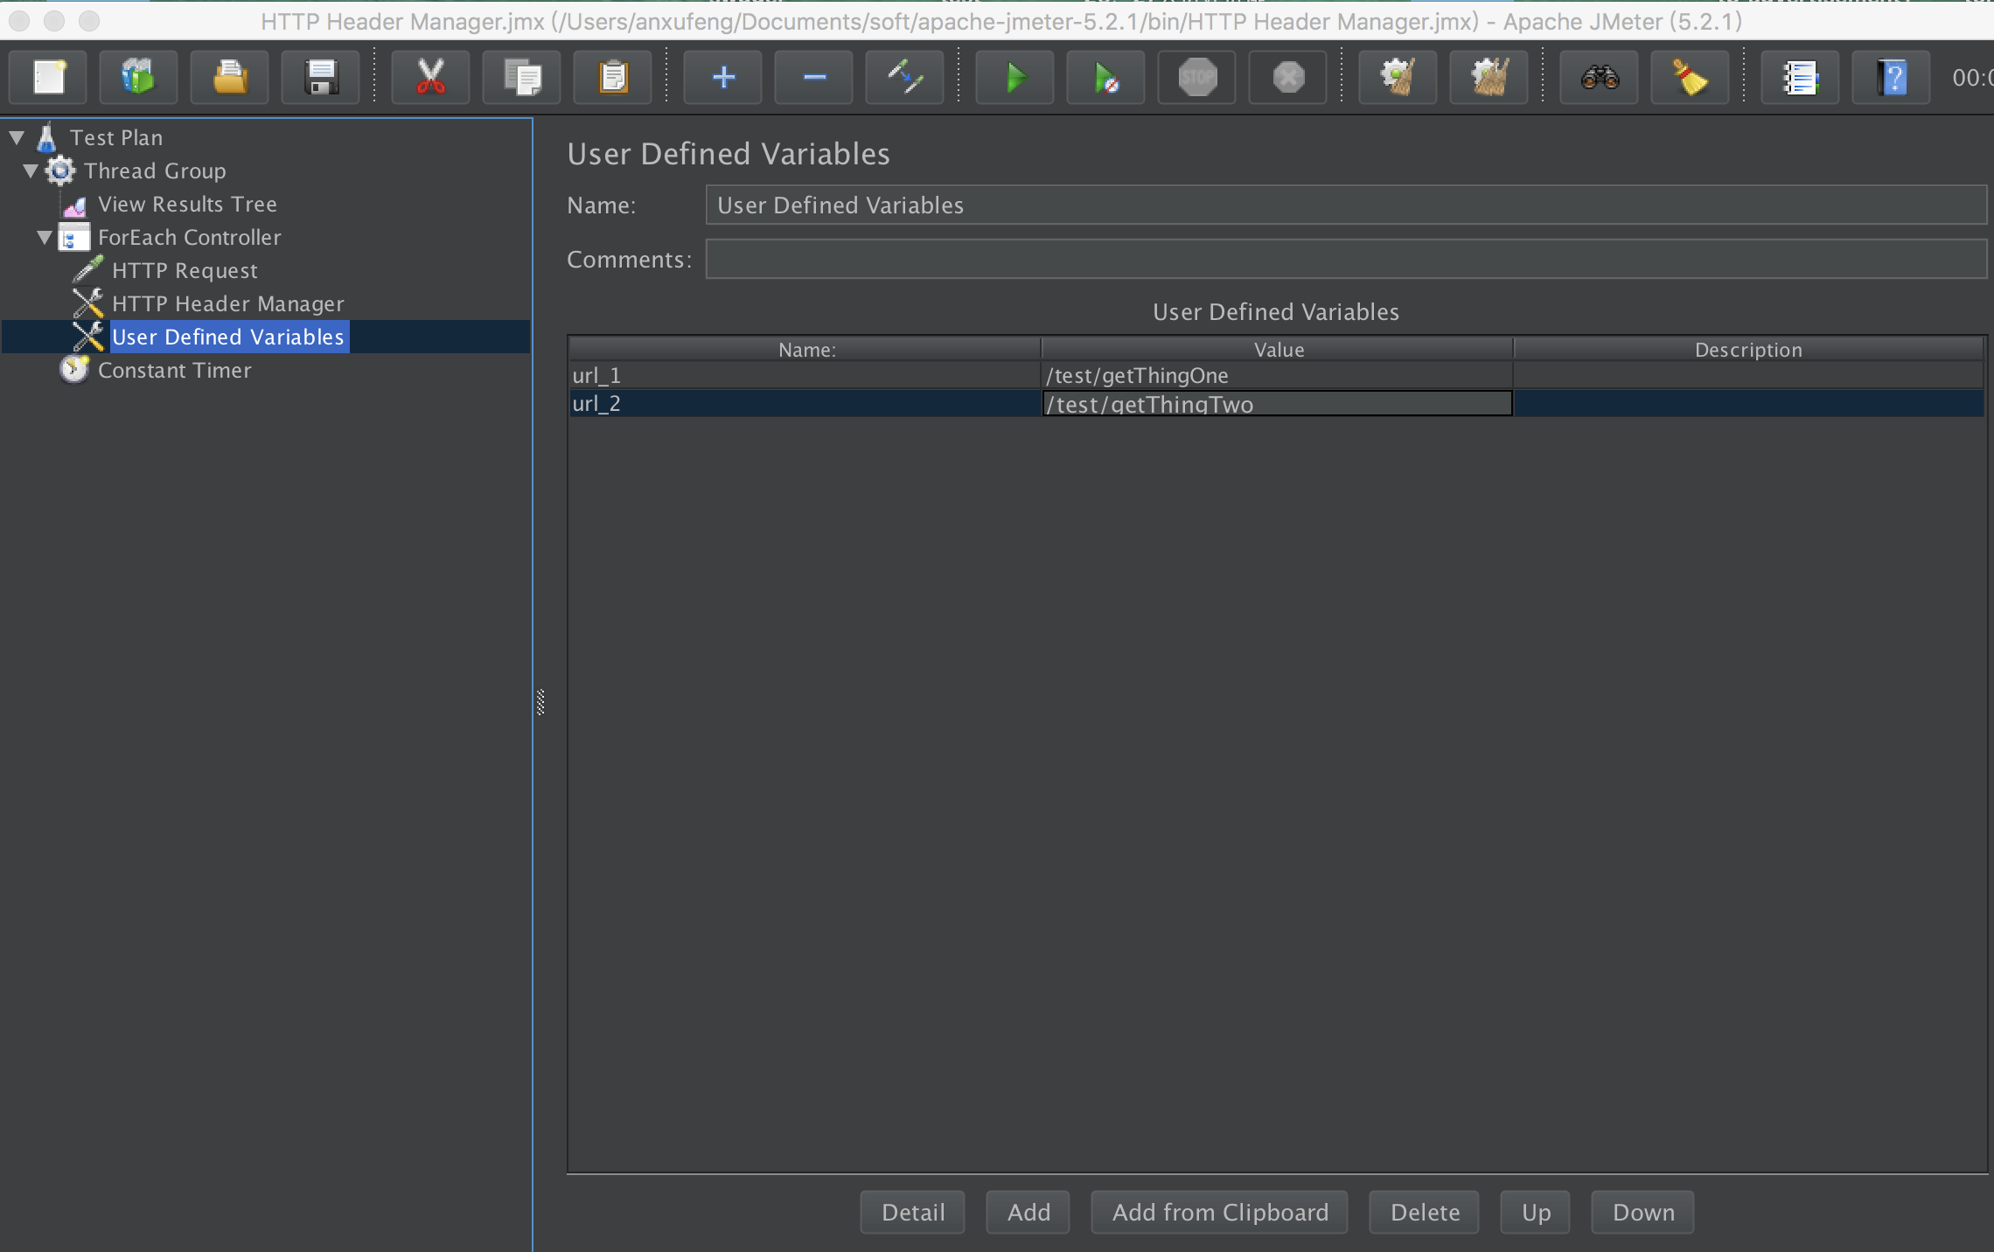Screen dimensions: 1994x1252
Task: Open the Function Helper dialog icon
Action: click(x=1800, y=78)
